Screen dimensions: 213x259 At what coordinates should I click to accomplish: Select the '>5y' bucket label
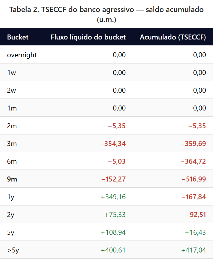[13, 250]
